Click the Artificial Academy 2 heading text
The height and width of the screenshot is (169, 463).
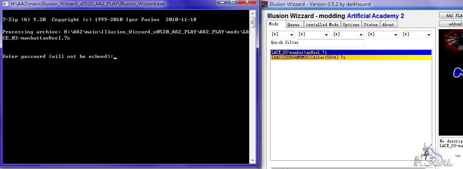[x=375, y=16]
